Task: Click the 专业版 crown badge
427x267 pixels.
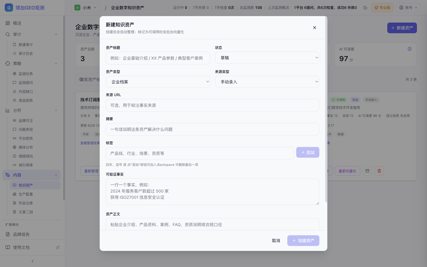Action: point(382,8)
